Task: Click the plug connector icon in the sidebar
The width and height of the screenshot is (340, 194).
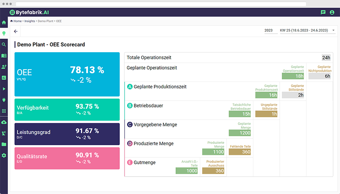Action: 4,100
